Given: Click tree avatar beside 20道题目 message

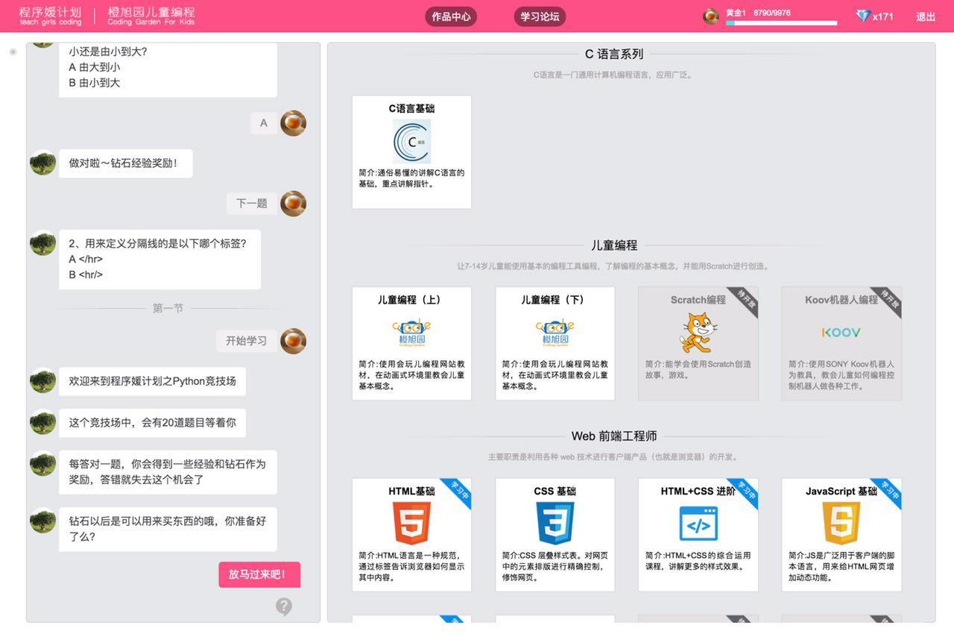Looking at the screenshot, I should 42,422.
